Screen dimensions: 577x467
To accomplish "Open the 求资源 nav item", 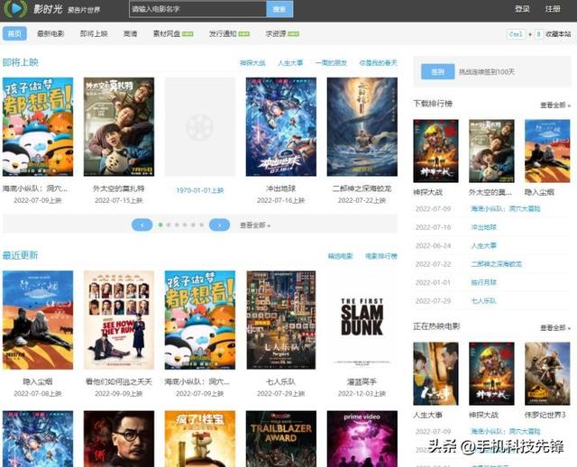I will [276, 33].
